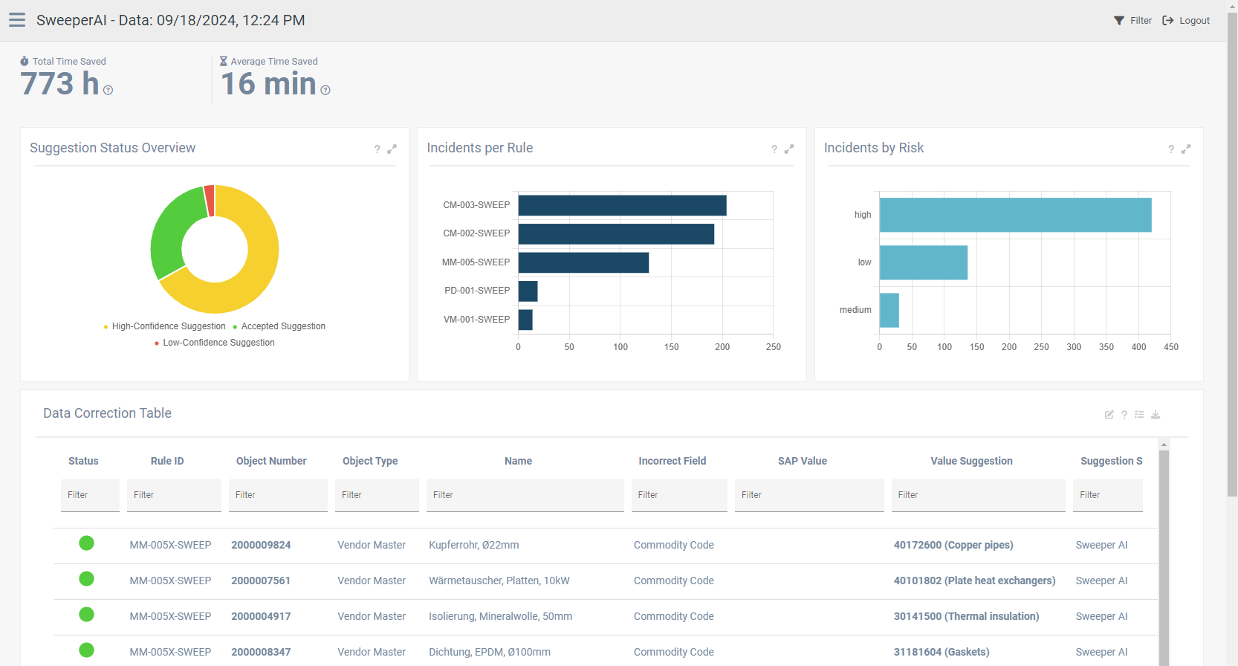Image resolution: width=1238 pixels, height=666 pixels.
Task: Click the Logout link
Action: (x=1186, y=21)
